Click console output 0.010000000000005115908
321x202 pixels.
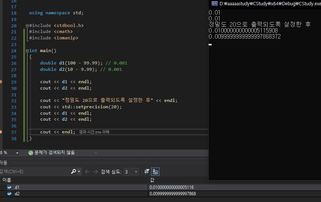243,31
